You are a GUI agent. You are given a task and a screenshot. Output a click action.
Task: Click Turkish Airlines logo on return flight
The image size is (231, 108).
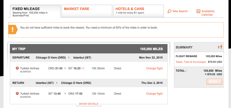17,94
